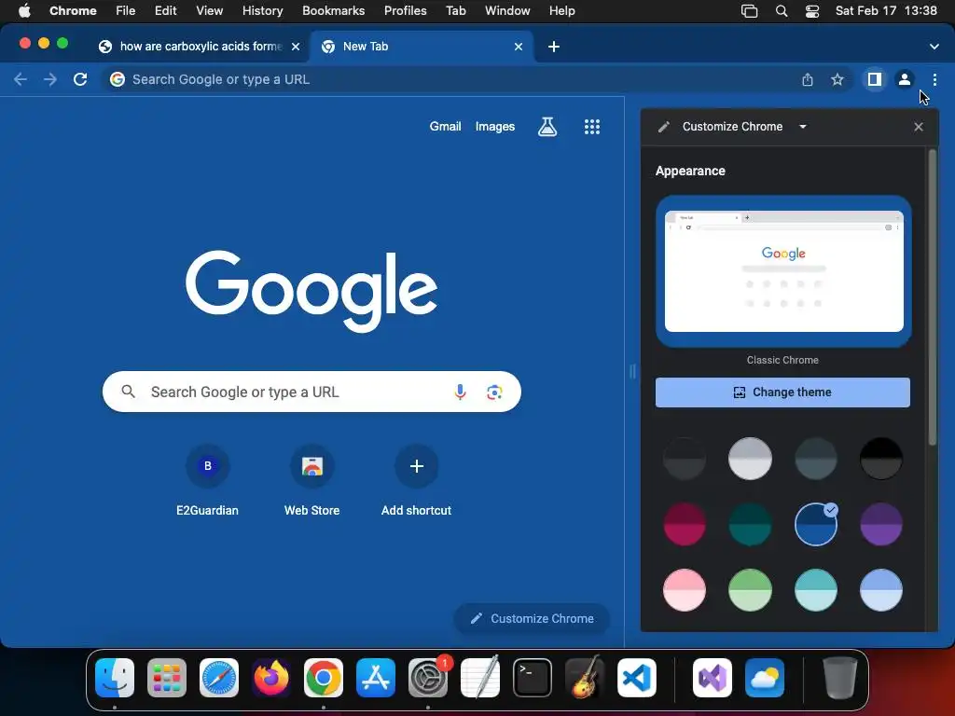Click the side panel scrollbar
955x716 pixels.
pyautogui.click(x=932, y=297)
